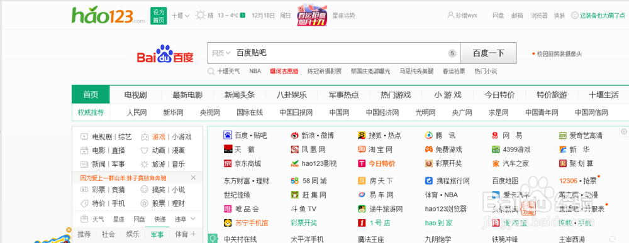This screenshot has width=629, height=243.
Task: Click the 赶集网 icon
Action: point(295,195)
